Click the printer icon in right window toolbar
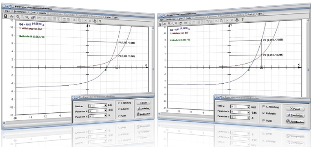Screen dimensions: 312x147 237,20
